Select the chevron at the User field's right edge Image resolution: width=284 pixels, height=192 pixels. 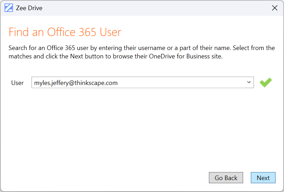249,83
